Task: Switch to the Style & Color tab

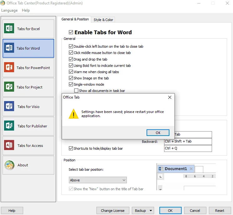Action: coord(103,20)
